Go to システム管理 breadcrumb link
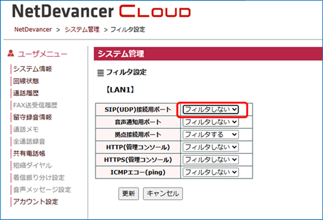 [82, 30]
